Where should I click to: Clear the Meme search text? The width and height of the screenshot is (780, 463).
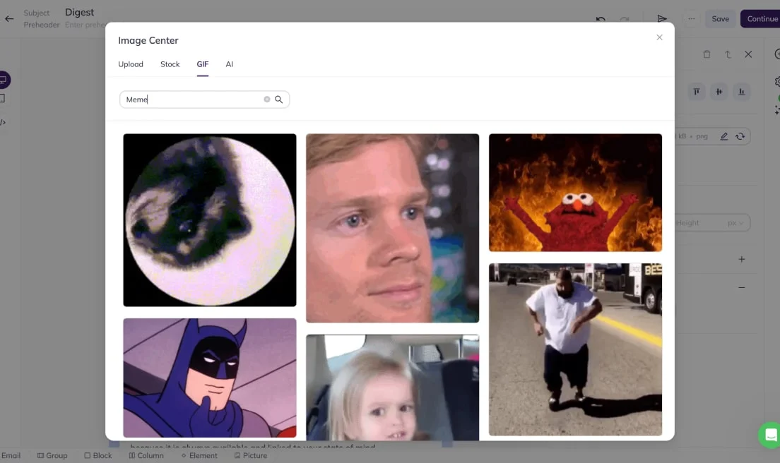pos(267,100)
